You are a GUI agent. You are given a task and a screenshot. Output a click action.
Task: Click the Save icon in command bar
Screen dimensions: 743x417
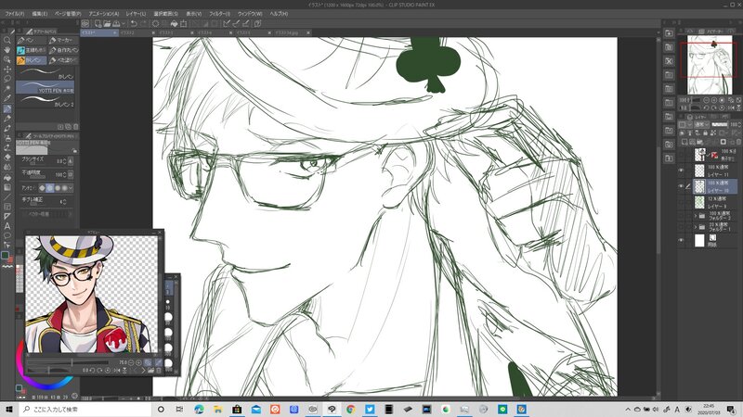pyautogui.click(x=115, y=23)
